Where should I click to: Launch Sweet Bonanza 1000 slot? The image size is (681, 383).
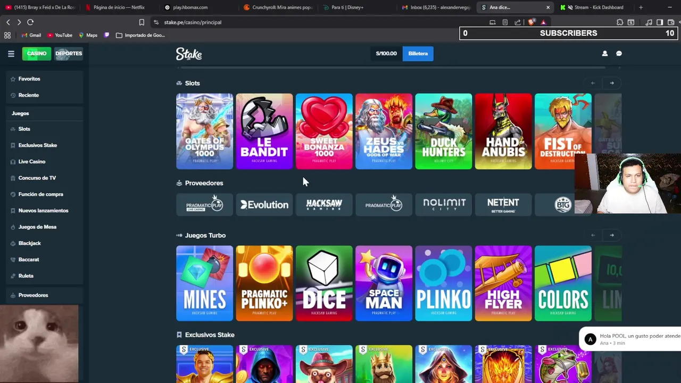coord(324,131)
